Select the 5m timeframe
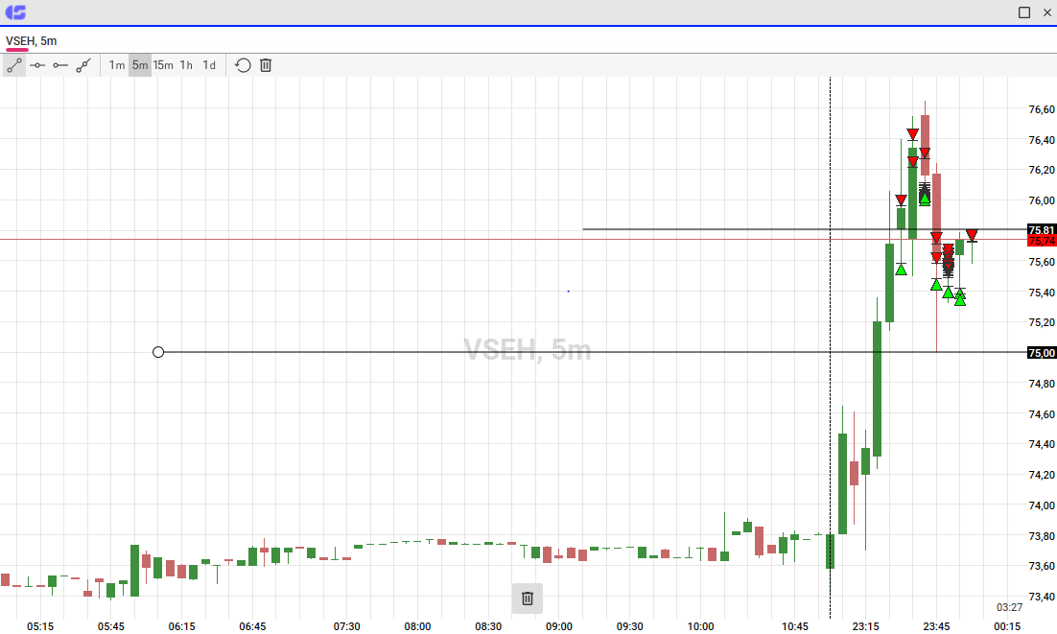 [x=140, y=65]
